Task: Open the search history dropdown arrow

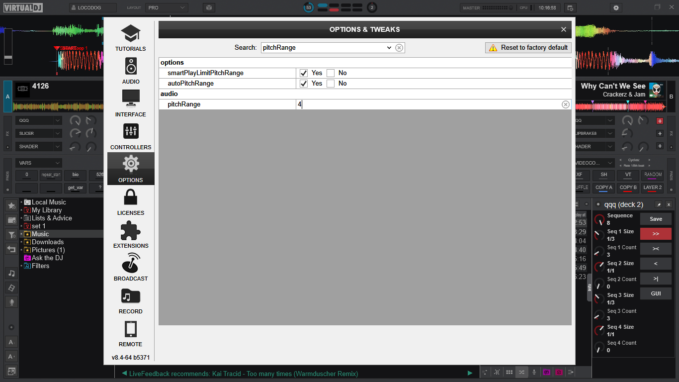Action: 389,48
